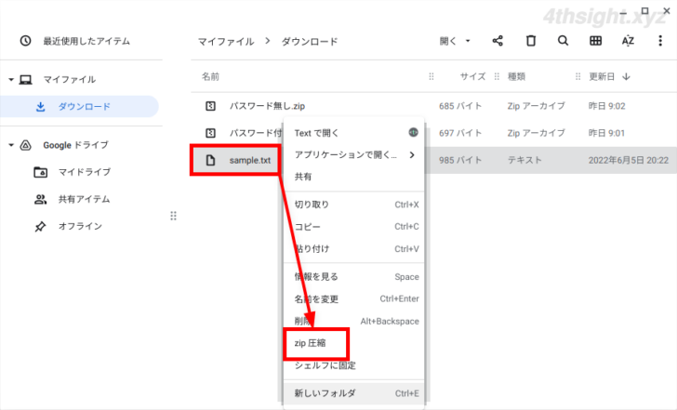Image resolution: width=677 pixels, height=410 pixels.
Task: Open the three-dot more menu
Action: pos(660,41)
